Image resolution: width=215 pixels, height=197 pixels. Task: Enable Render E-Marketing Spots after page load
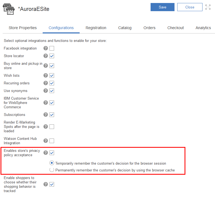pyautogui.click(x=52, y=127)
